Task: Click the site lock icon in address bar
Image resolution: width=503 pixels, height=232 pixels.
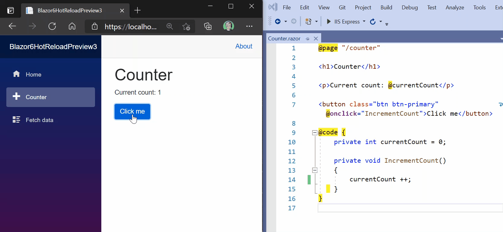Action: point(95,27)
